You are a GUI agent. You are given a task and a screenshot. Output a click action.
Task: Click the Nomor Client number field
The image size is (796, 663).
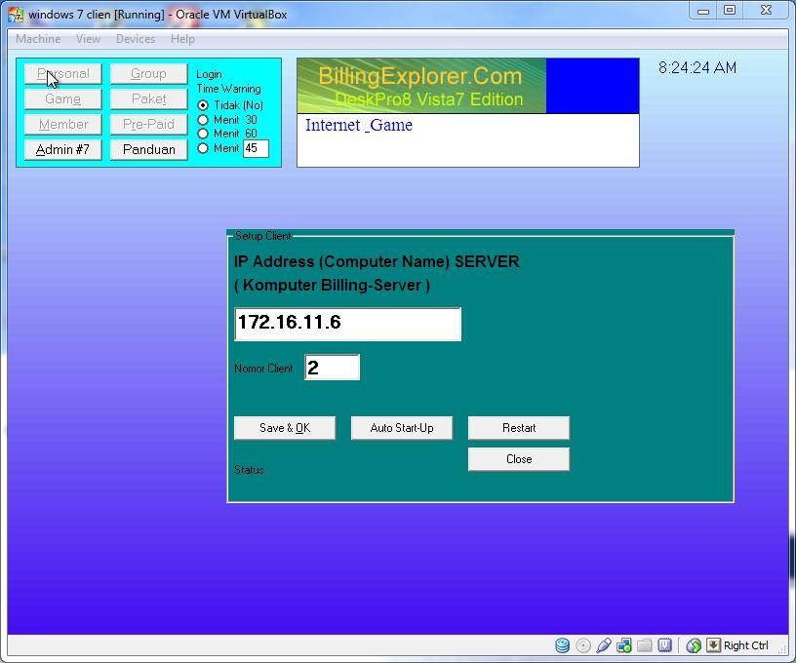pyautogui.click(x=332, y=368)
